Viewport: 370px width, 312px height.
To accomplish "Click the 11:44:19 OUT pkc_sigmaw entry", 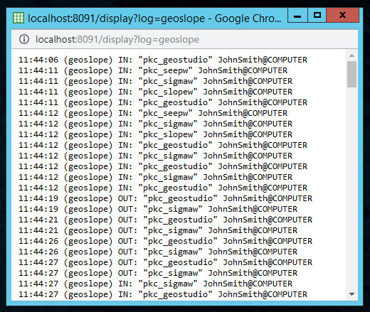I will tap(158, 209).
